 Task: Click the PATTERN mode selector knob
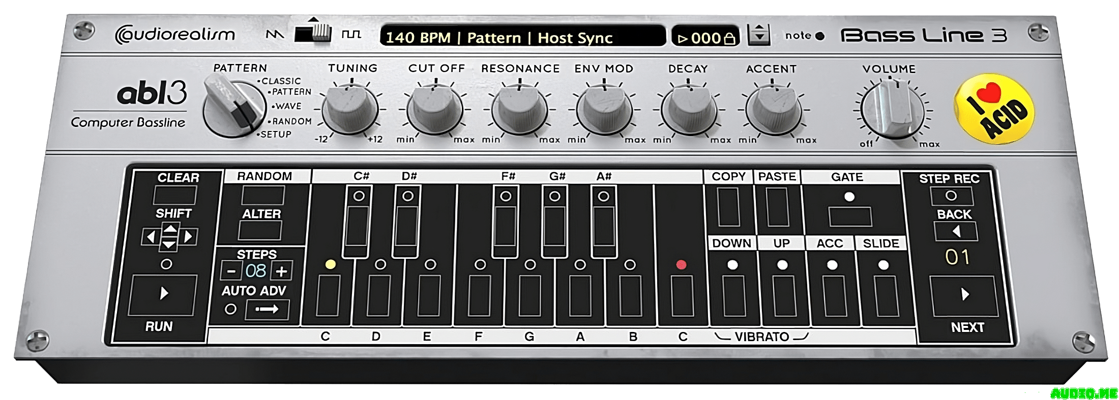coord(233,106)
